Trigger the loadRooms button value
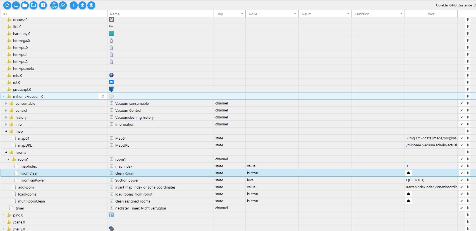Screen dimensions: 476x231 [408, 194]
